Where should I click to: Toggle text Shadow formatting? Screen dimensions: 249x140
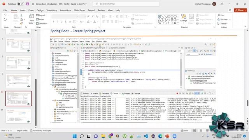(66, 22)
